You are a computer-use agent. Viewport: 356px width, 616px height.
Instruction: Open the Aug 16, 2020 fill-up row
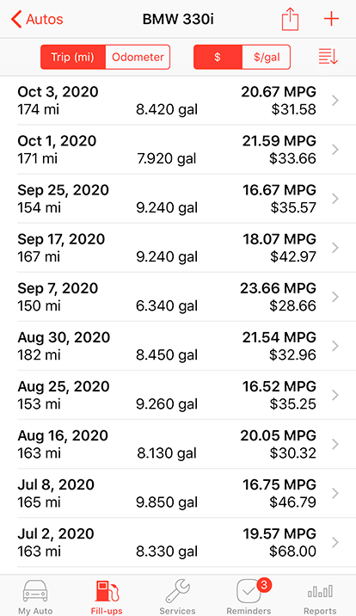[178, 444]
